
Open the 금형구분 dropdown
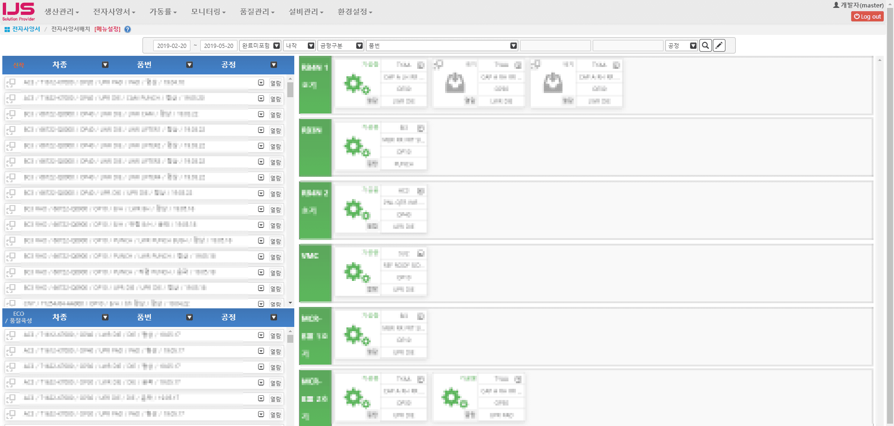[359, 45]
